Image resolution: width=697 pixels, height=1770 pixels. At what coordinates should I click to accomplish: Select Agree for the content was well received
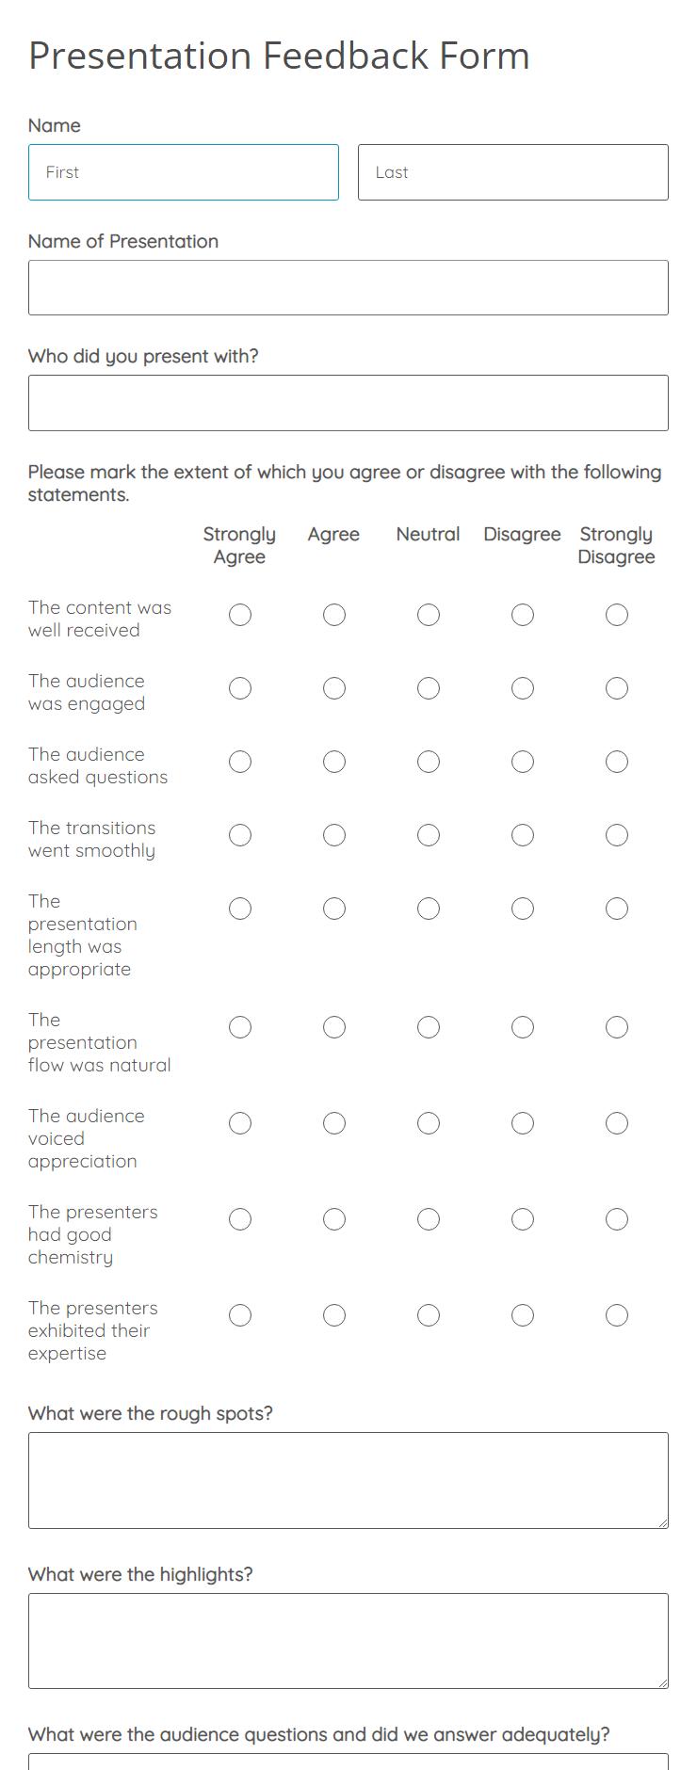pos(334,615)
